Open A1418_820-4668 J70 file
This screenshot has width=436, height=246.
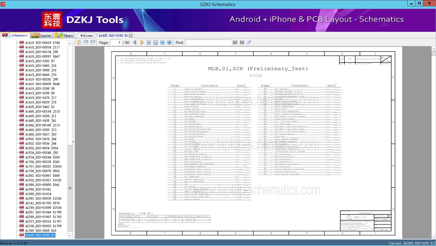pos(41,75)
